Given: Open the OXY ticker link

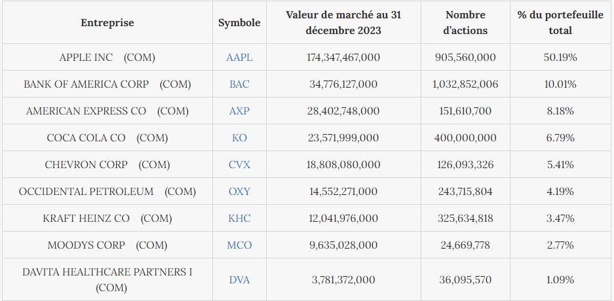Looking at the screenshot, I should [x=239, y=192].
